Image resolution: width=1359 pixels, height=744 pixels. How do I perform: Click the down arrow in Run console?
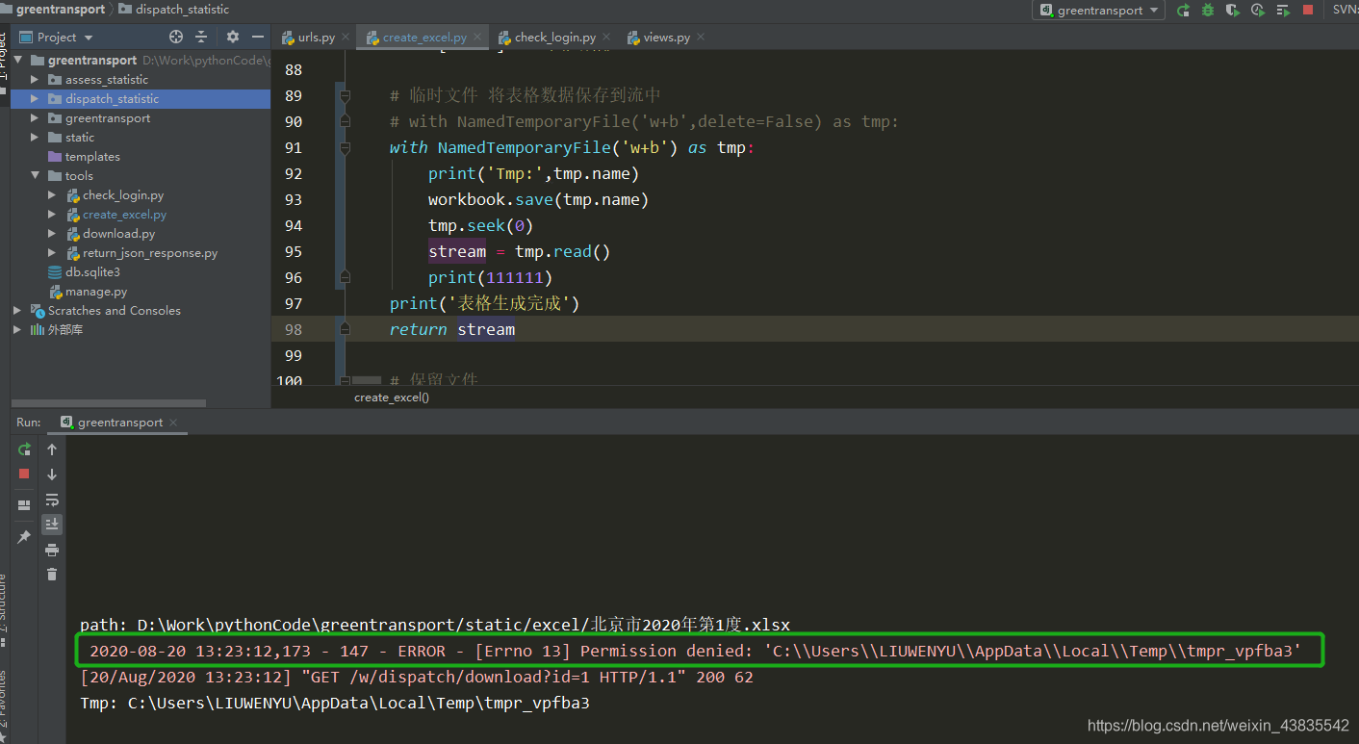[52, 475]
